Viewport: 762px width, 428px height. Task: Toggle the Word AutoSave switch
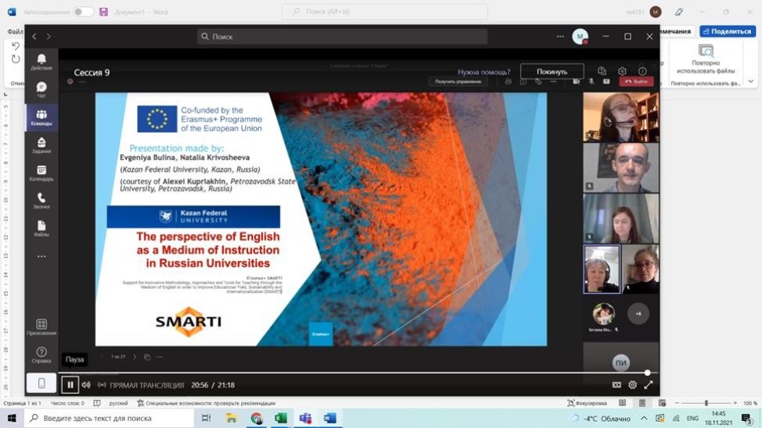(83, 12)
